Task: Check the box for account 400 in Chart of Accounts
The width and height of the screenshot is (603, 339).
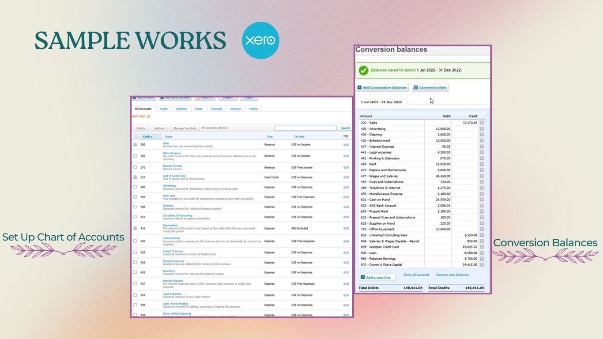Action: [135, 187]
